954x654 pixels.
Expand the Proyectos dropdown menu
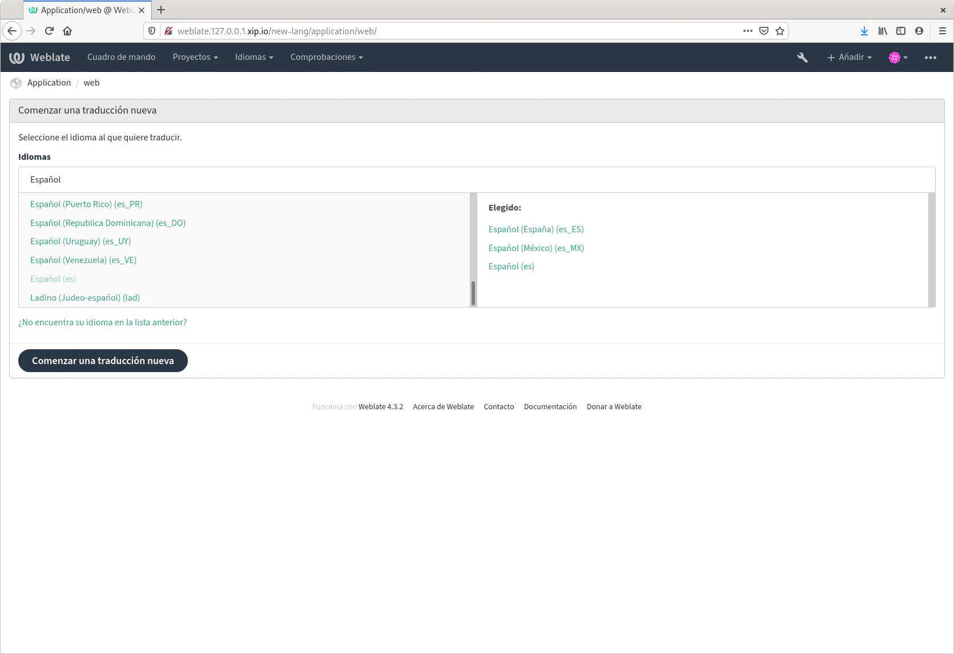[195, 58]
